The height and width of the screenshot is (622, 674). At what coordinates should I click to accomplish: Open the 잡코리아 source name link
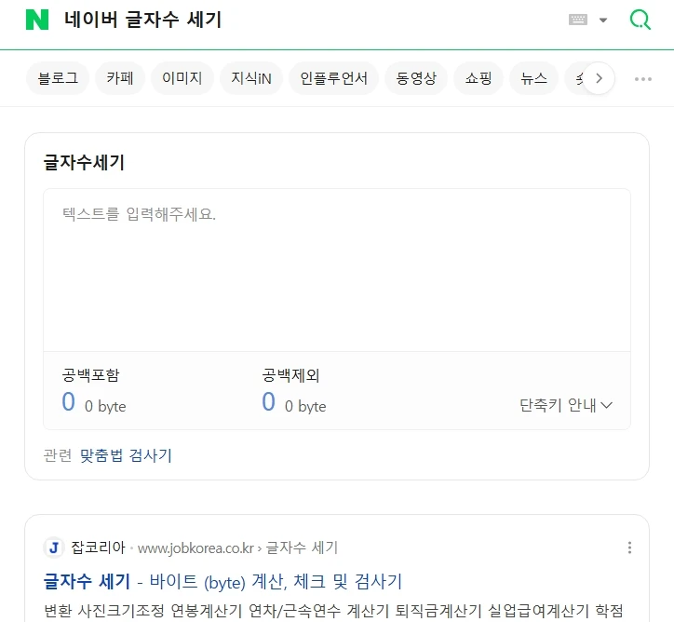[98, 548]
